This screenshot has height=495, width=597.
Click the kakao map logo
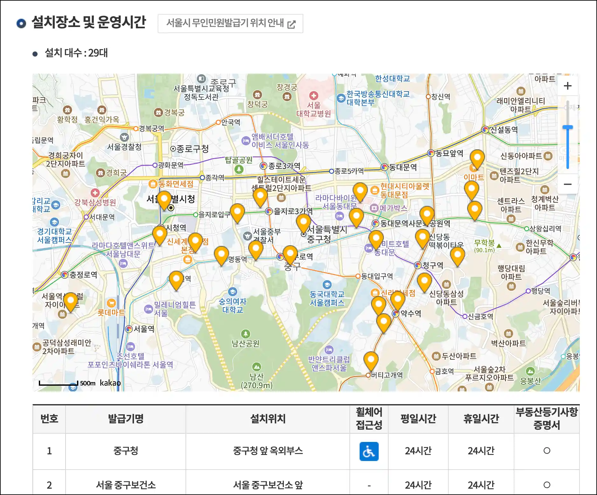click(110, 383)
